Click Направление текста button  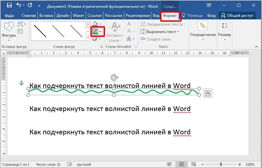click(163, 24)
